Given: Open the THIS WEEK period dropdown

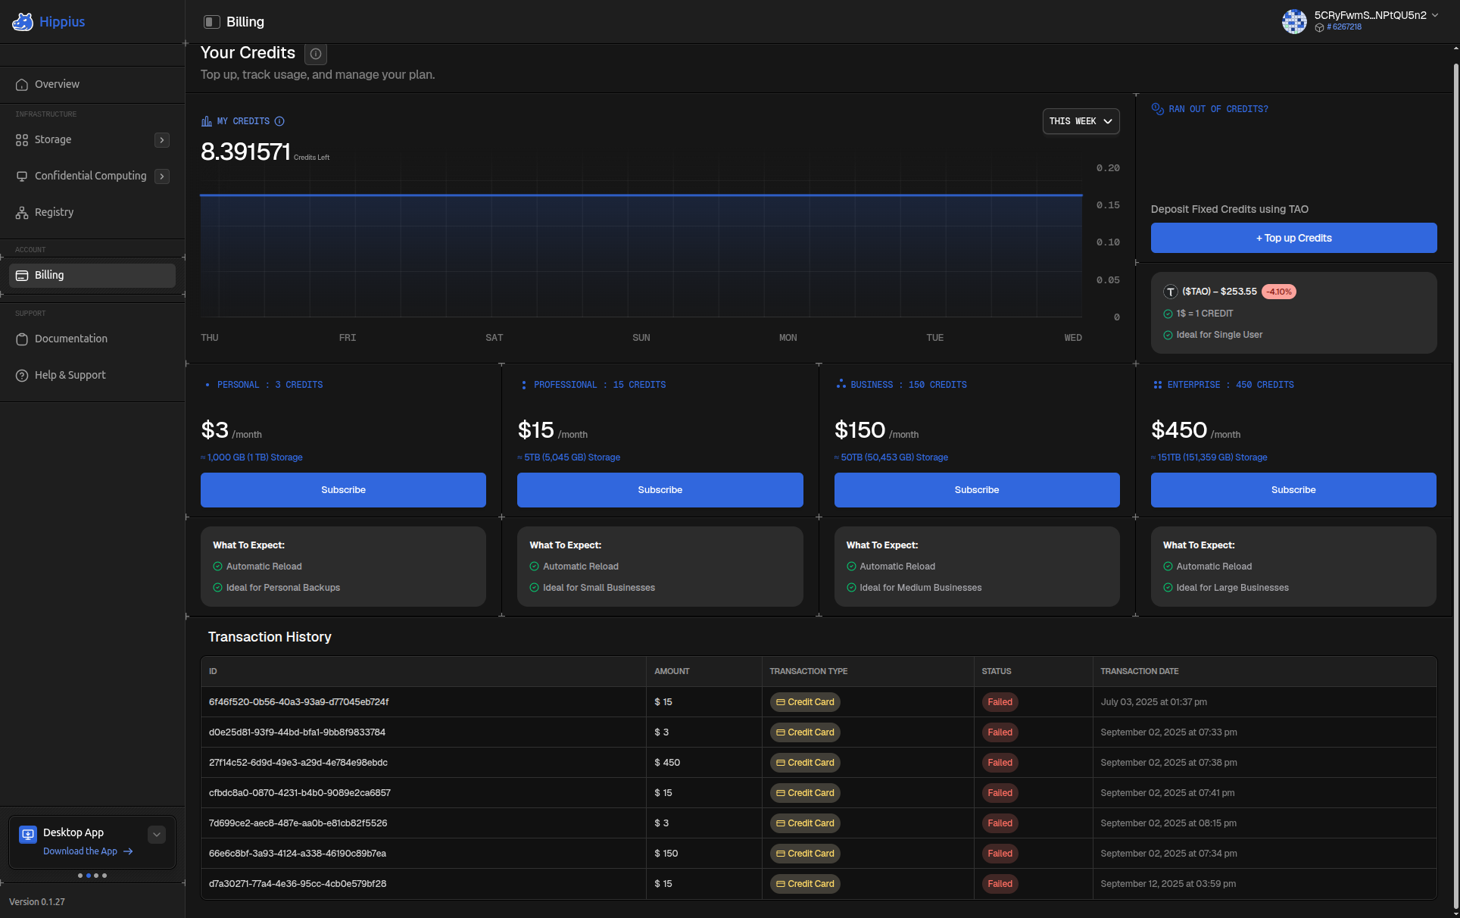Looking at the screenshot, I should (1081, 121).
